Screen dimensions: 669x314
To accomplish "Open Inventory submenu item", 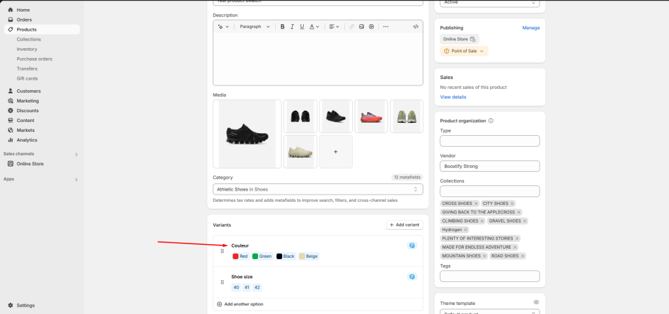I will [27, 49].
